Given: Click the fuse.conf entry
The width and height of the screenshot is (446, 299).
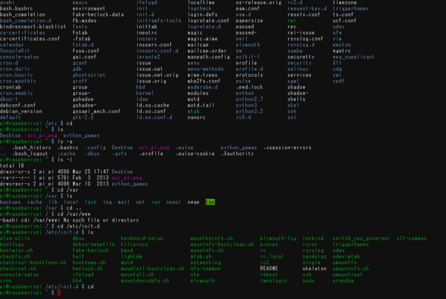Looking at the screenshot, I should tap(86, 51).
